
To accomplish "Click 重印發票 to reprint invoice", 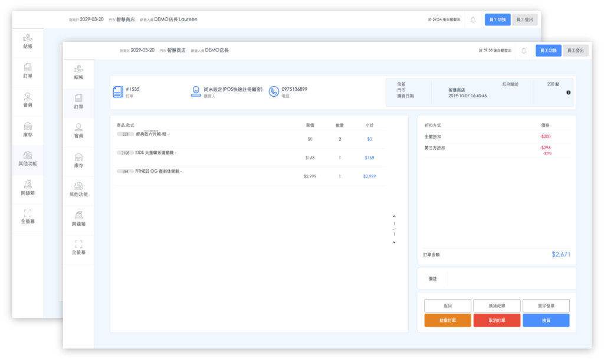I will (546, 305).
